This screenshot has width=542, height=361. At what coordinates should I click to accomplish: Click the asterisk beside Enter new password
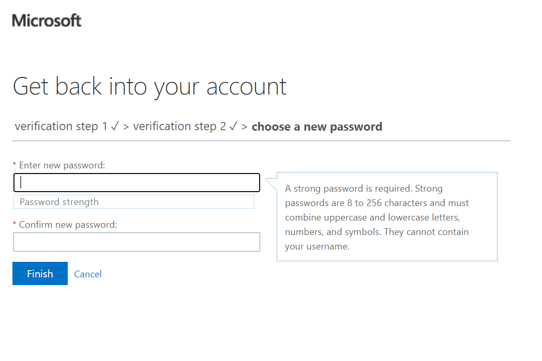point(14,165)
